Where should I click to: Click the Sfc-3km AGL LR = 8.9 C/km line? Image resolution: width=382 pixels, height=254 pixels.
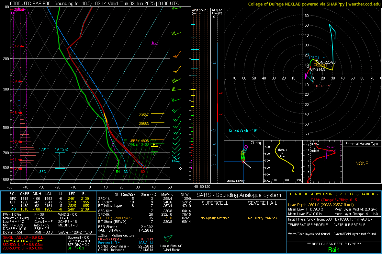pyautogui.click(x=24, y=237)
